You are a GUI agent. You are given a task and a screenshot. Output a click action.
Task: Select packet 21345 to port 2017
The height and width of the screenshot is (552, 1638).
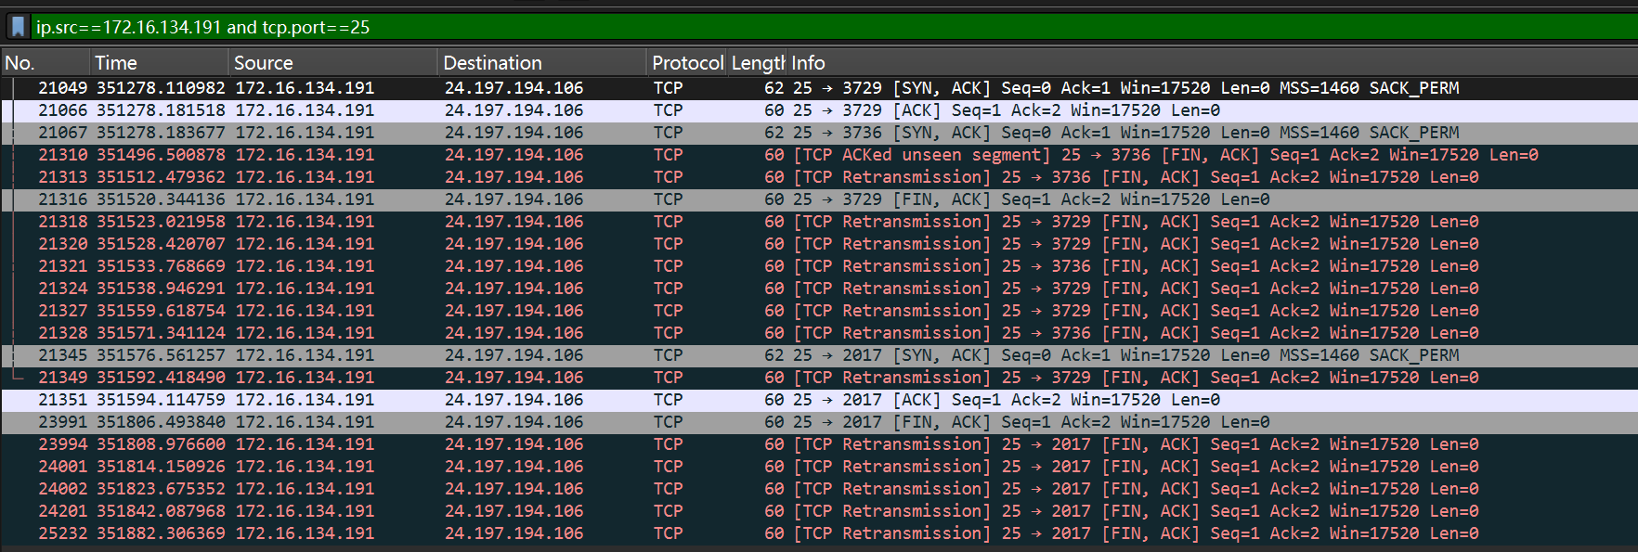(819, 355)
